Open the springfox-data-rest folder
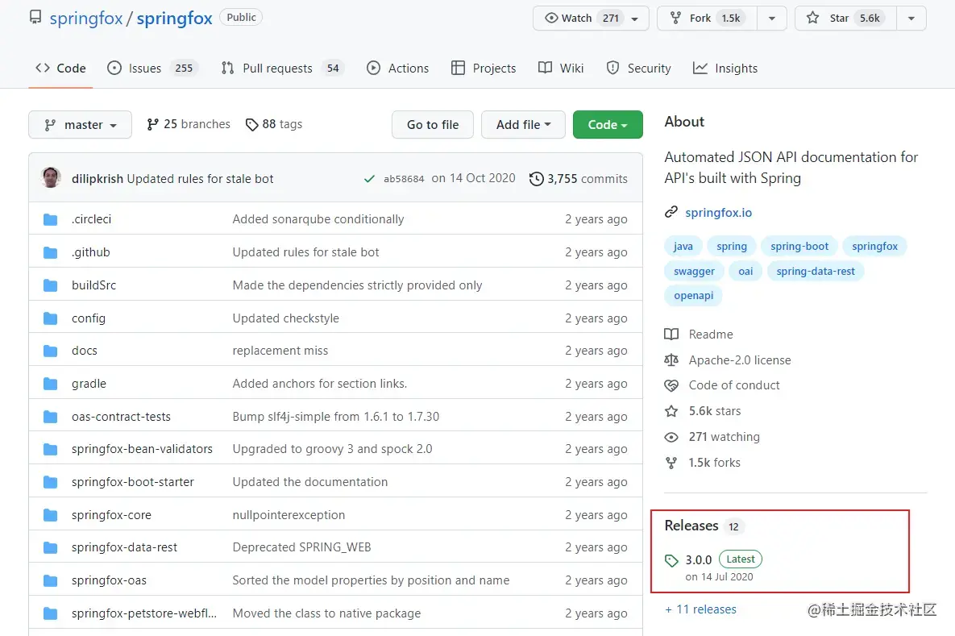This screenshot has width=955, height=636. [x=124, y=547]
